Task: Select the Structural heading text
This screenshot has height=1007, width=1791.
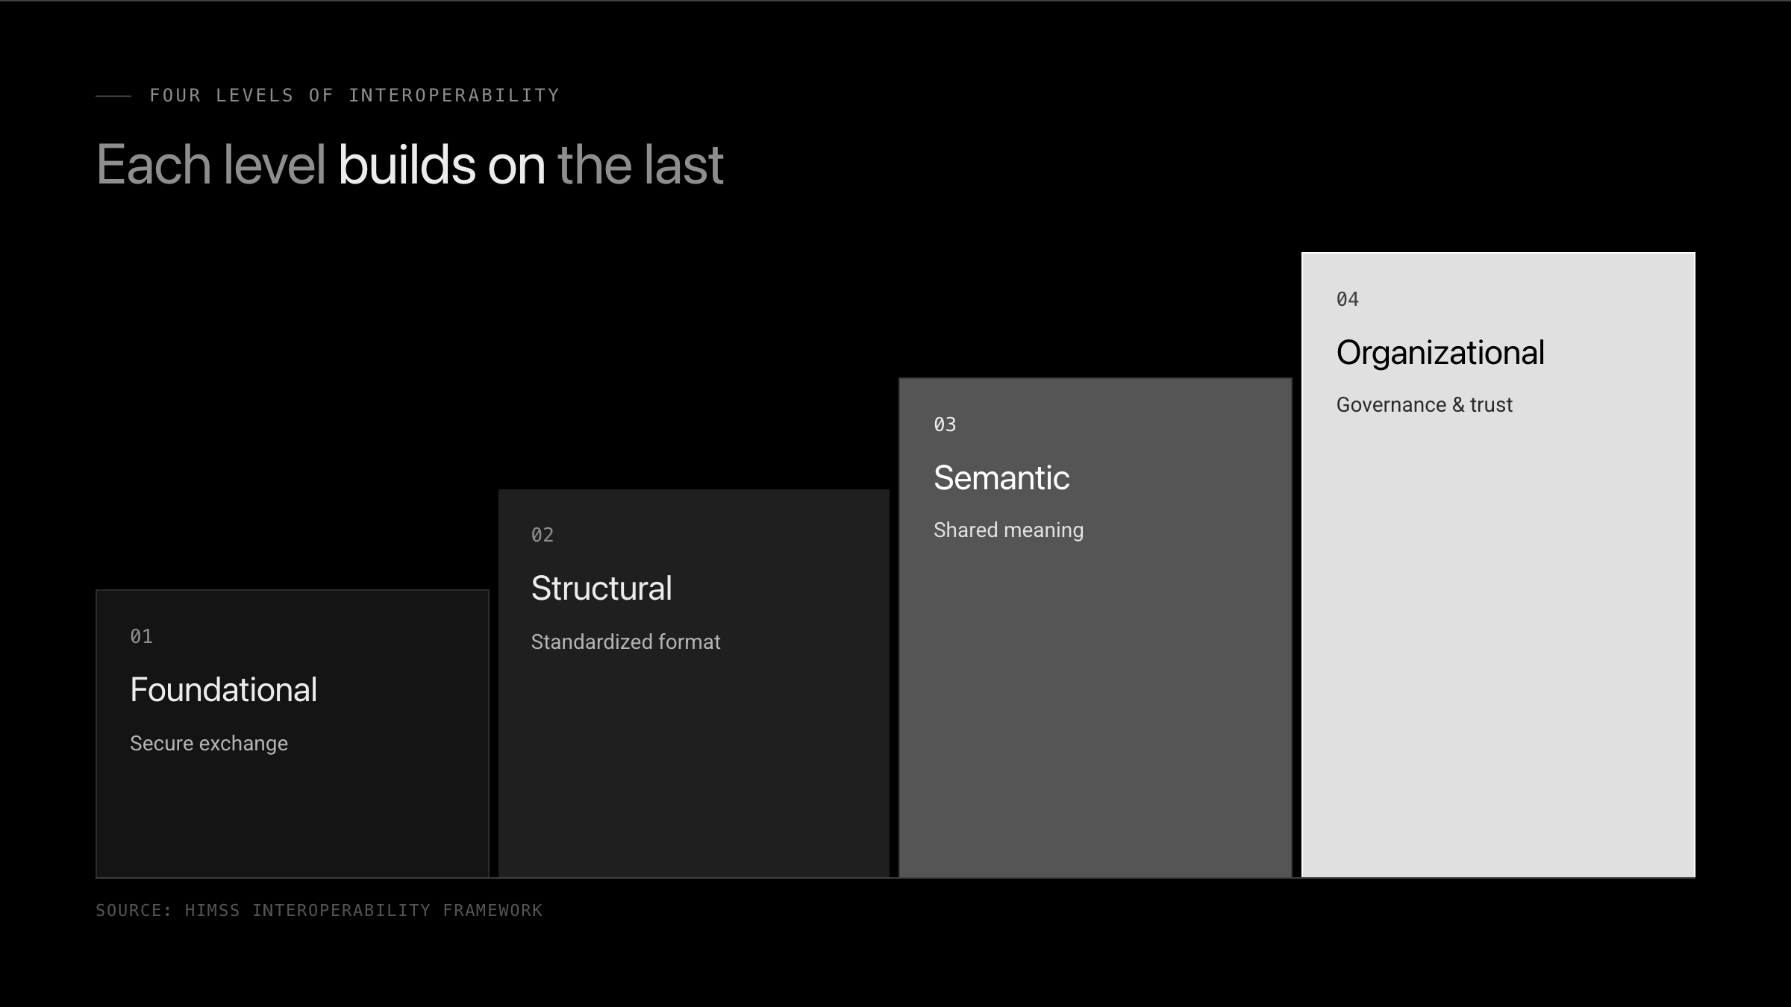Action: (601, 588)
